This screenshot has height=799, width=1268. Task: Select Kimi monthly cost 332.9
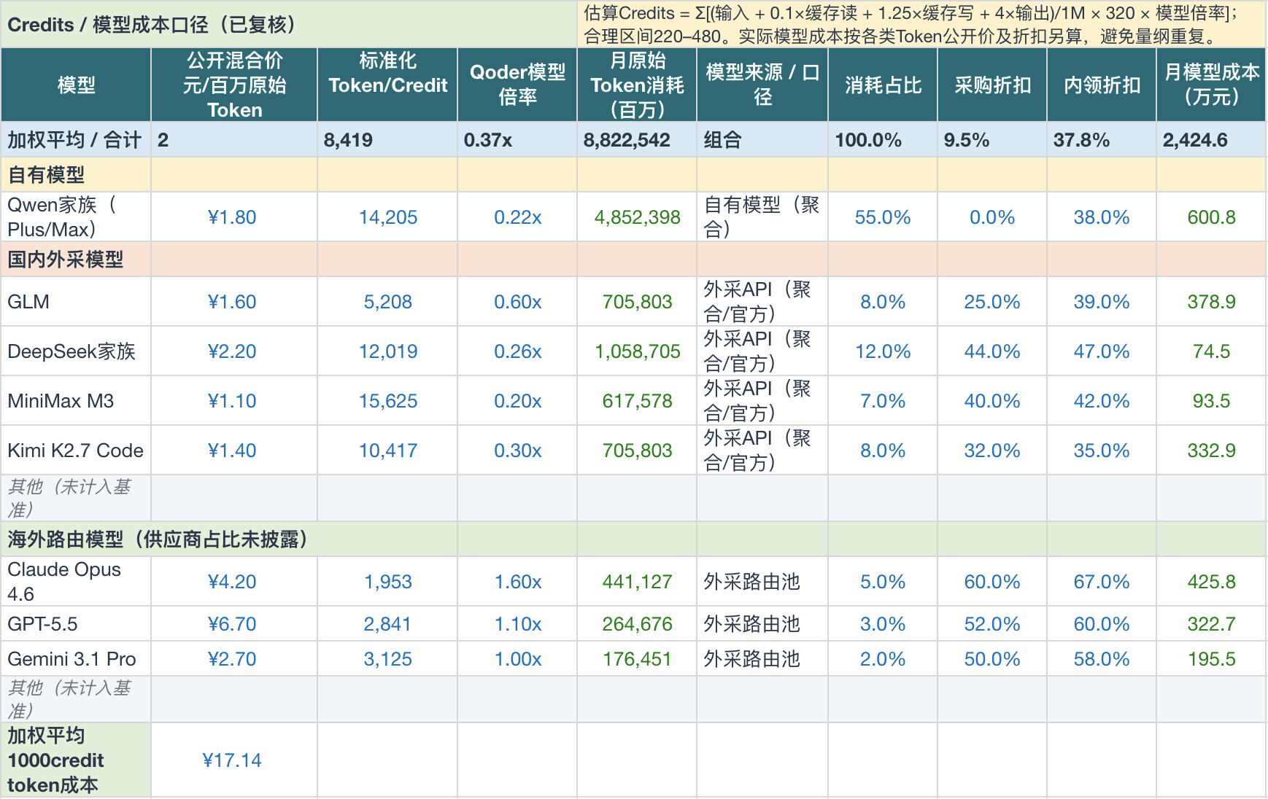point(1211,451)
